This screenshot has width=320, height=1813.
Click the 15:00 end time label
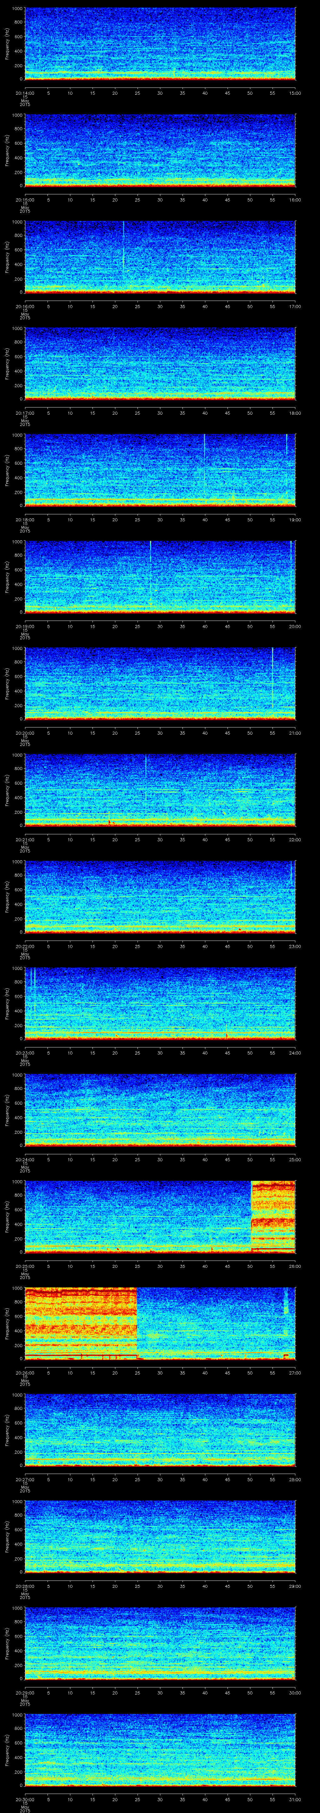click(295, 93)
